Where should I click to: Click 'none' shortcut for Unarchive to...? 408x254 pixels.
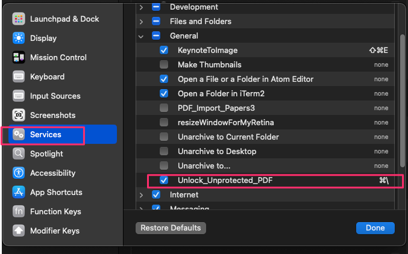click(x=381, y=166)
